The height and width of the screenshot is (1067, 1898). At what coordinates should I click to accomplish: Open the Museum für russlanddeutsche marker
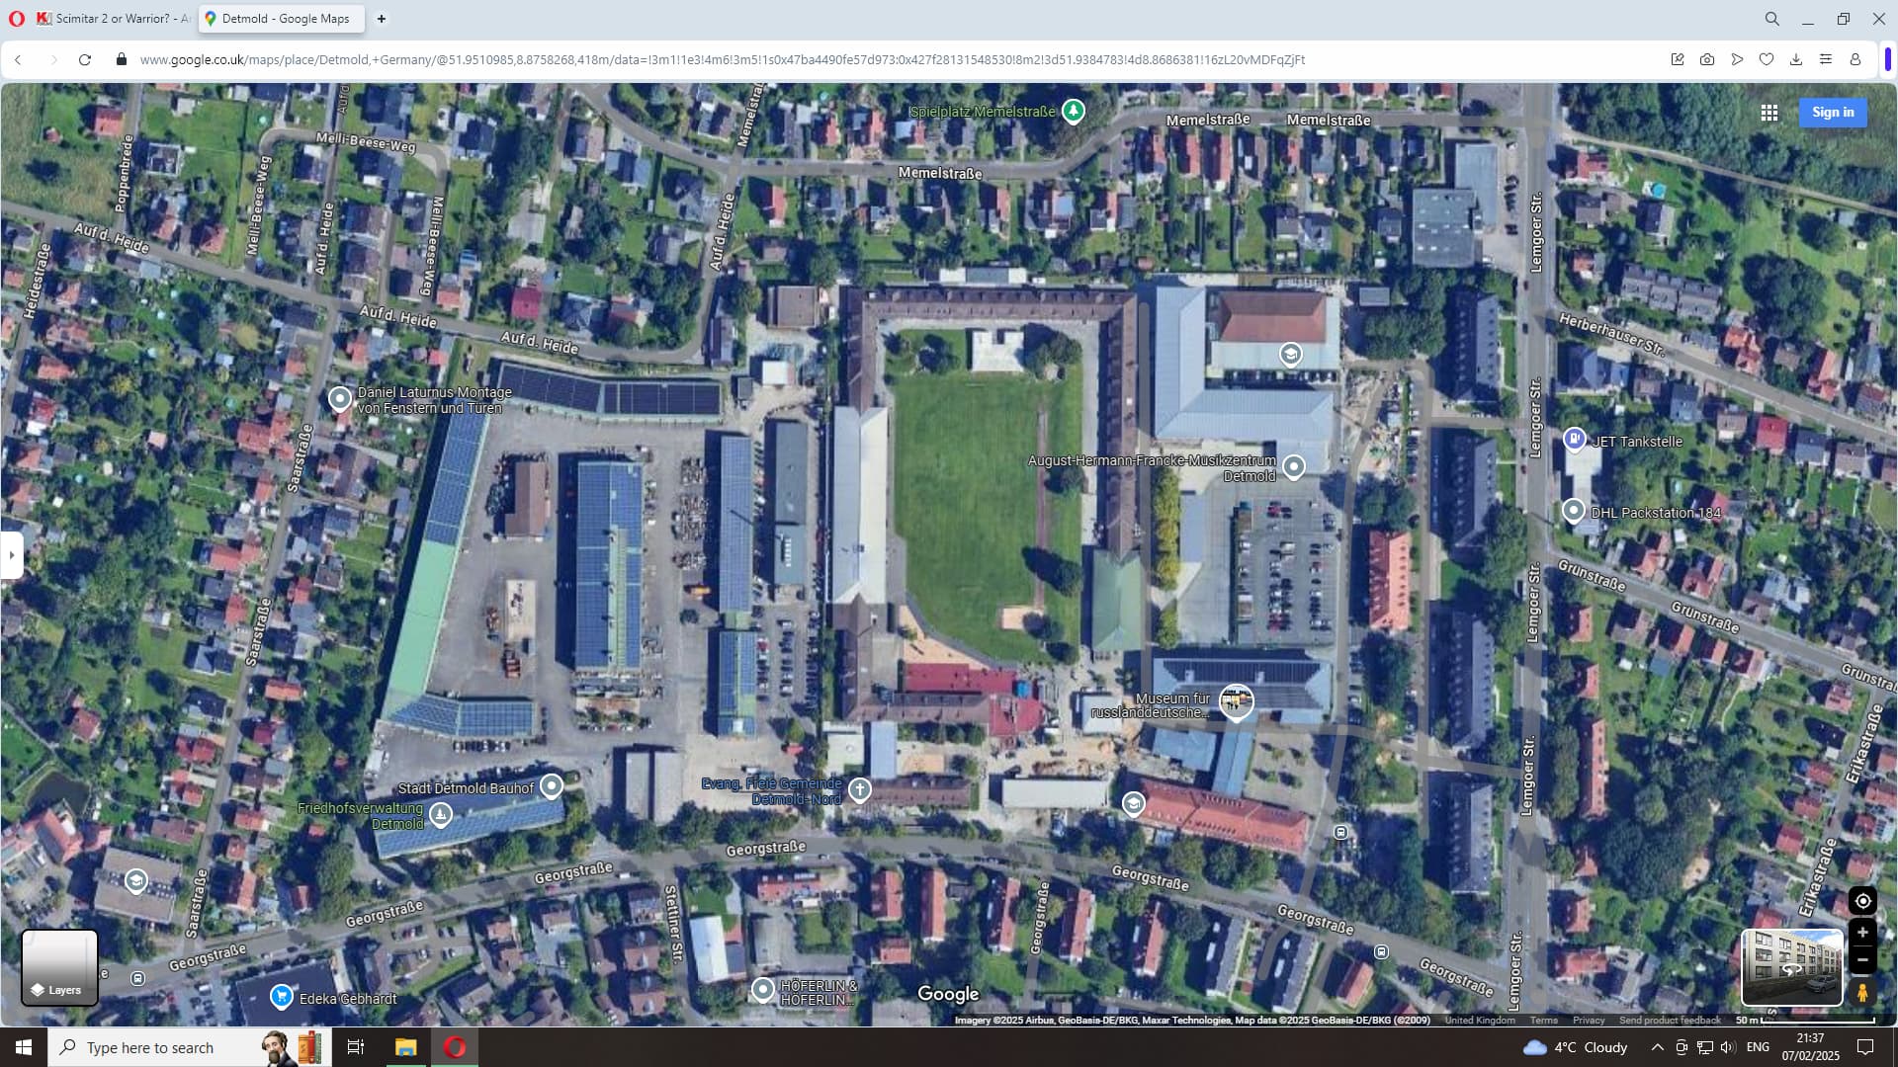point(1236,700)
